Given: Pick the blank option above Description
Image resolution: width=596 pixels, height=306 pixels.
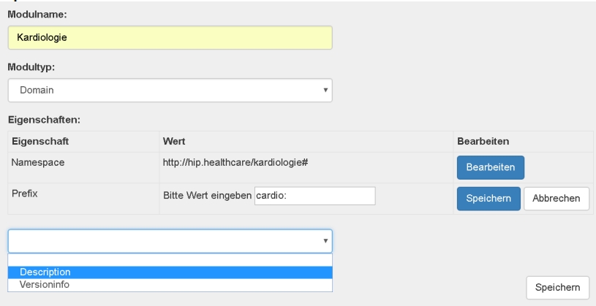Looking at the screenshot, I should [170, 260].
